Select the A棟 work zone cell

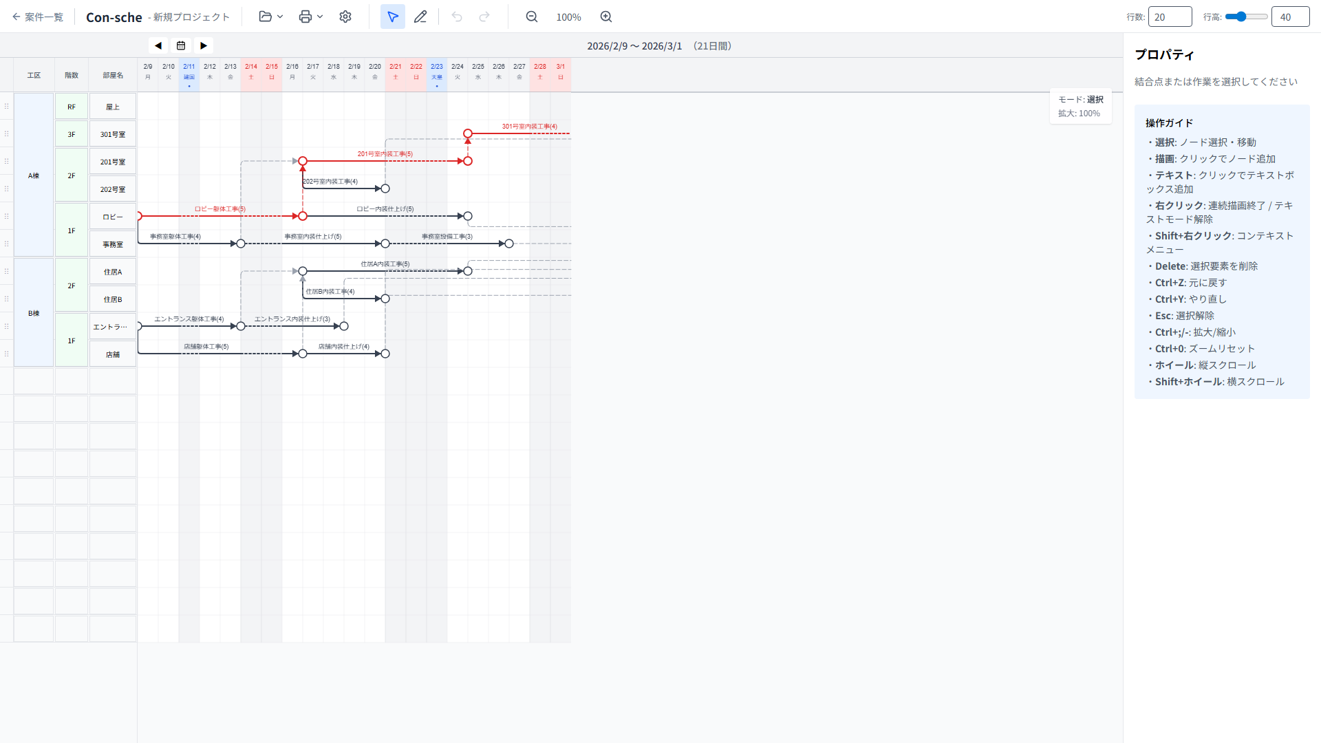(x=34, y=175)
